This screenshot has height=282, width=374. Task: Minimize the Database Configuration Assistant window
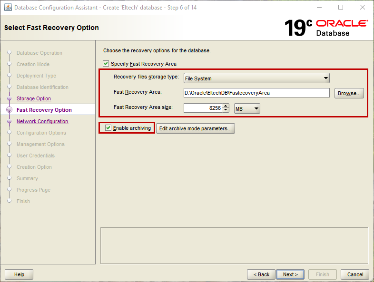[x=319, y=8]
